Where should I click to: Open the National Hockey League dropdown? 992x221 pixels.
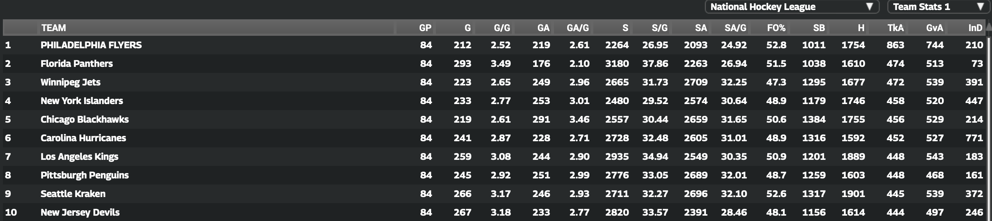click(791, 7)
